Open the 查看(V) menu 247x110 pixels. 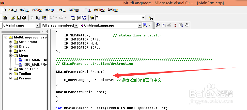(37, 10)
